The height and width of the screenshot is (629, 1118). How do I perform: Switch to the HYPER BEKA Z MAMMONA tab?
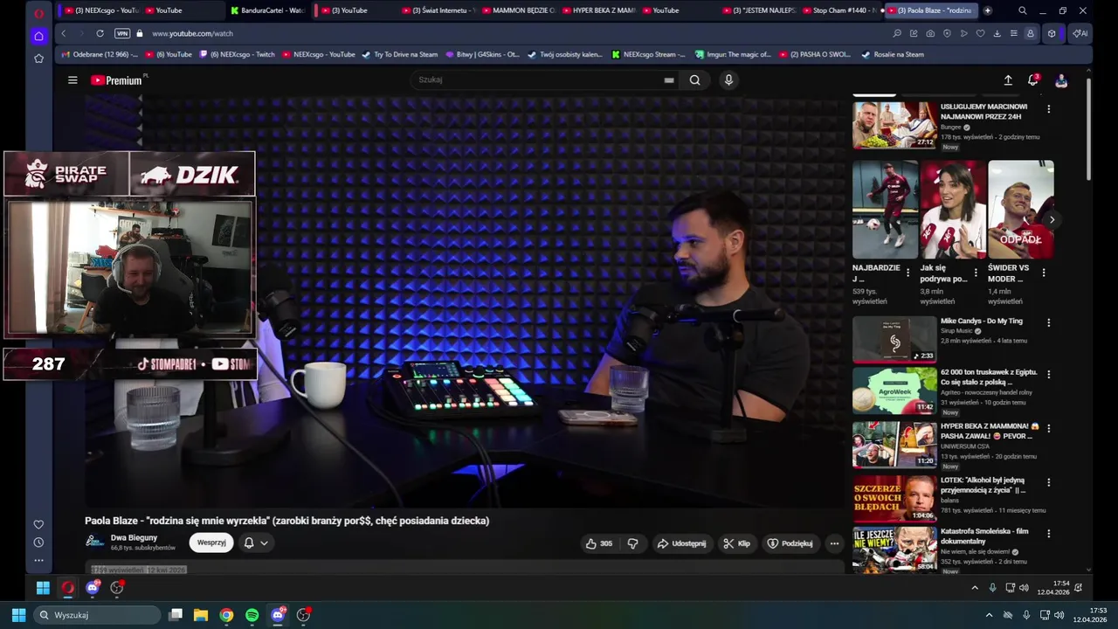tap(598, 10)
